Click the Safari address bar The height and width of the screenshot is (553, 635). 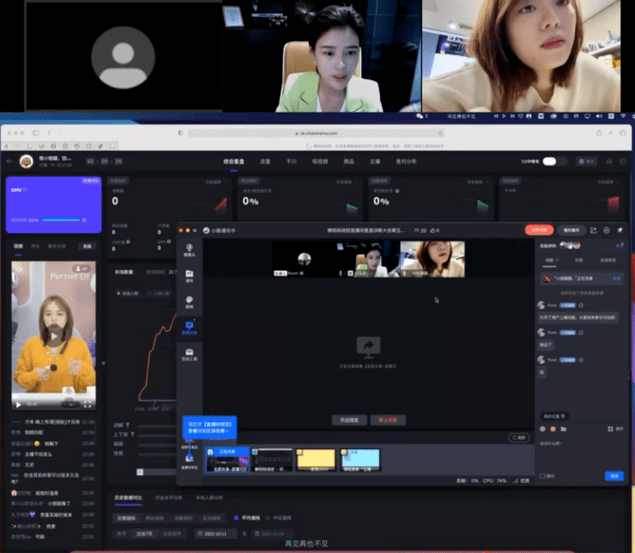316,133
